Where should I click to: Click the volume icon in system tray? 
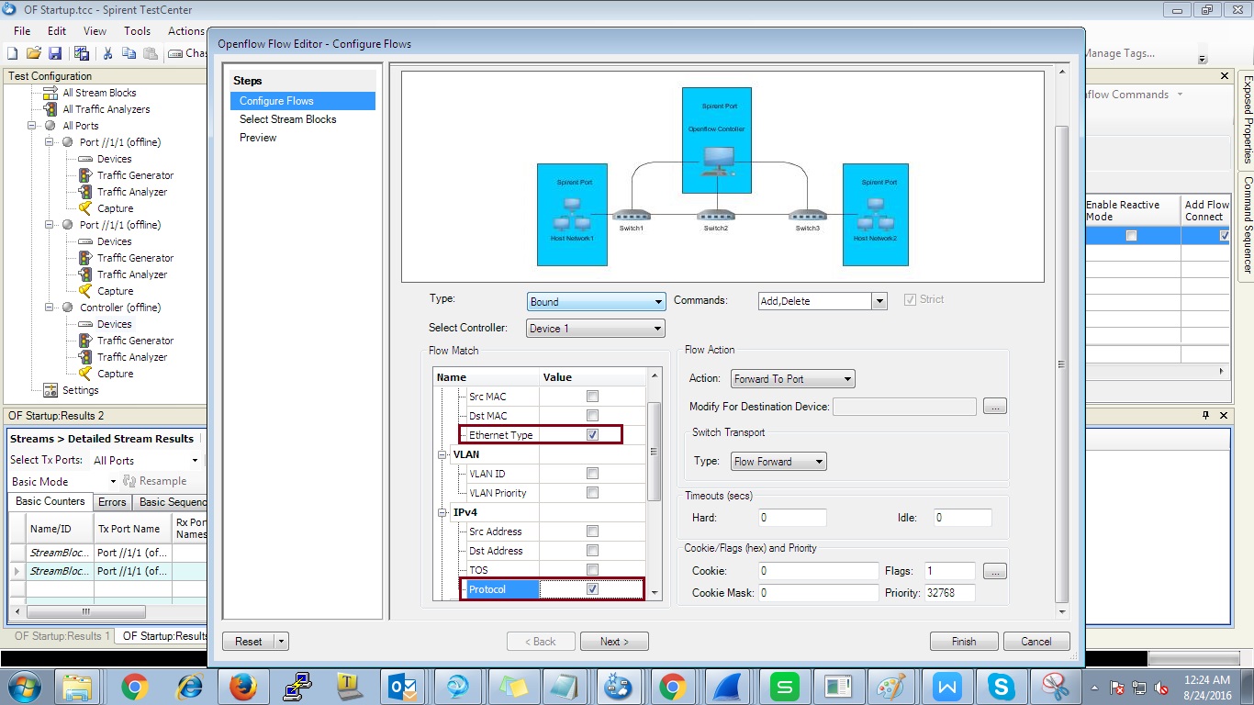pos(1160,688)
